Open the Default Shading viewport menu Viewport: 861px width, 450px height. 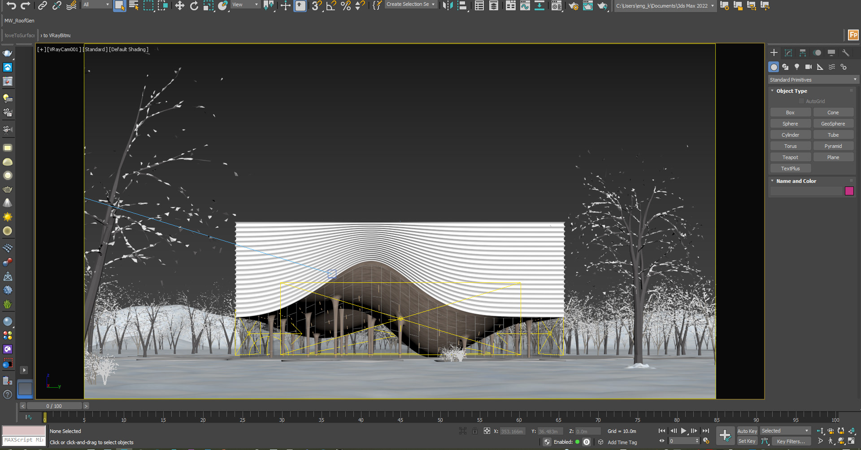point(129,49)
